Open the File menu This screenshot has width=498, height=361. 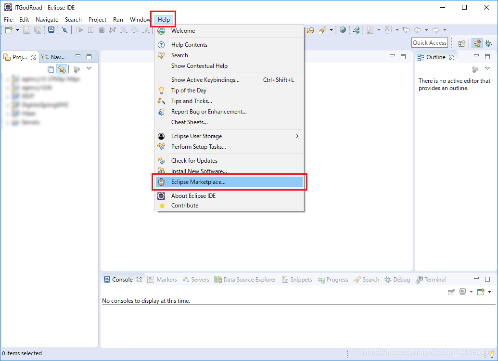pos(8,19)
